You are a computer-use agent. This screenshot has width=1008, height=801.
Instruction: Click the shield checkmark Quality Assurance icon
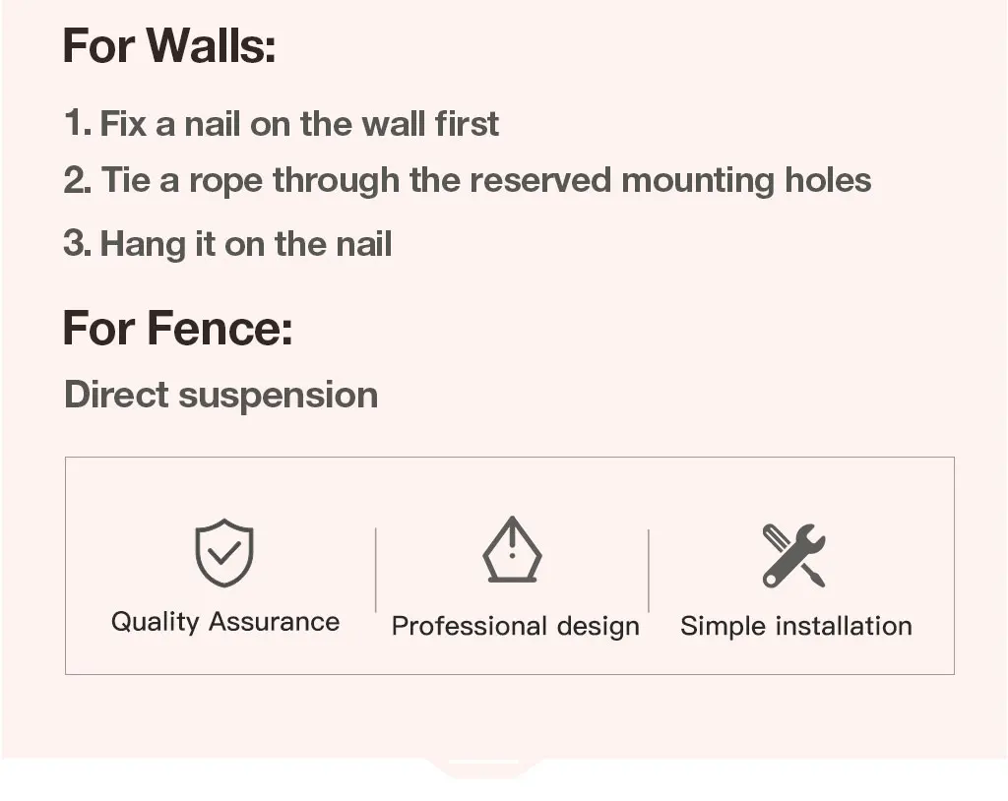click(224, 553)
